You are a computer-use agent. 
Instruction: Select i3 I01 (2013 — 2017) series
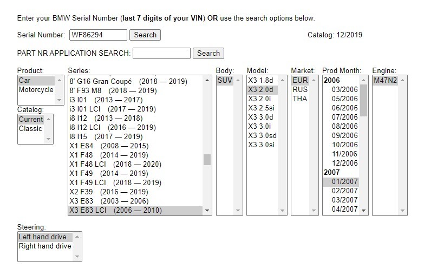click(x=136, y=100)
